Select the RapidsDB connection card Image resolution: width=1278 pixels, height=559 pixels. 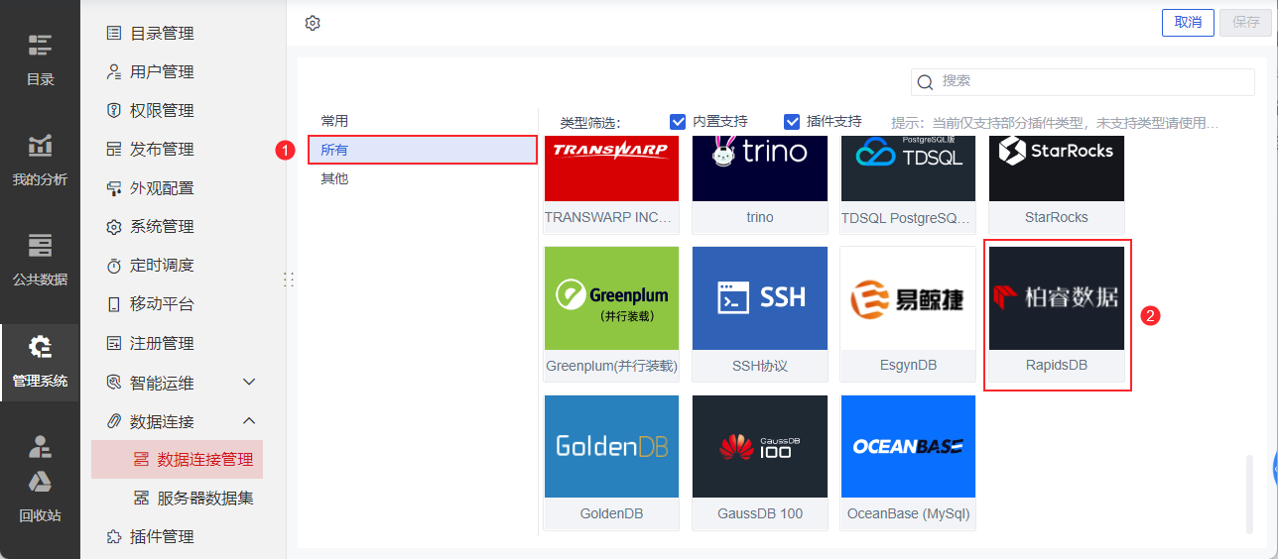(1057, 314)
